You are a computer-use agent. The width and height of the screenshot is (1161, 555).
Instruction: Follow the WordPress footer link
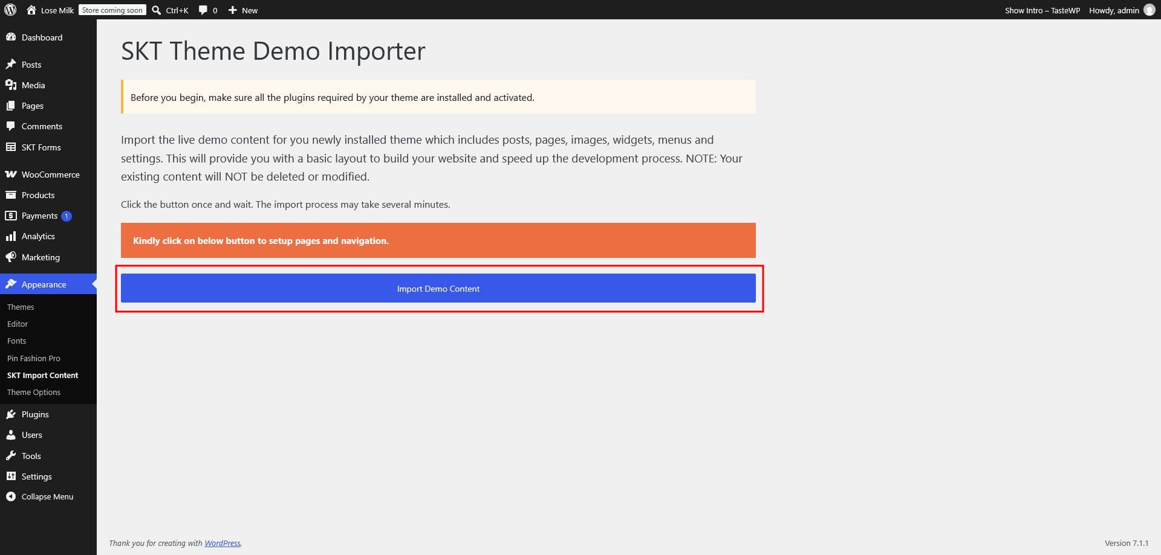click(x=222, y=543)
